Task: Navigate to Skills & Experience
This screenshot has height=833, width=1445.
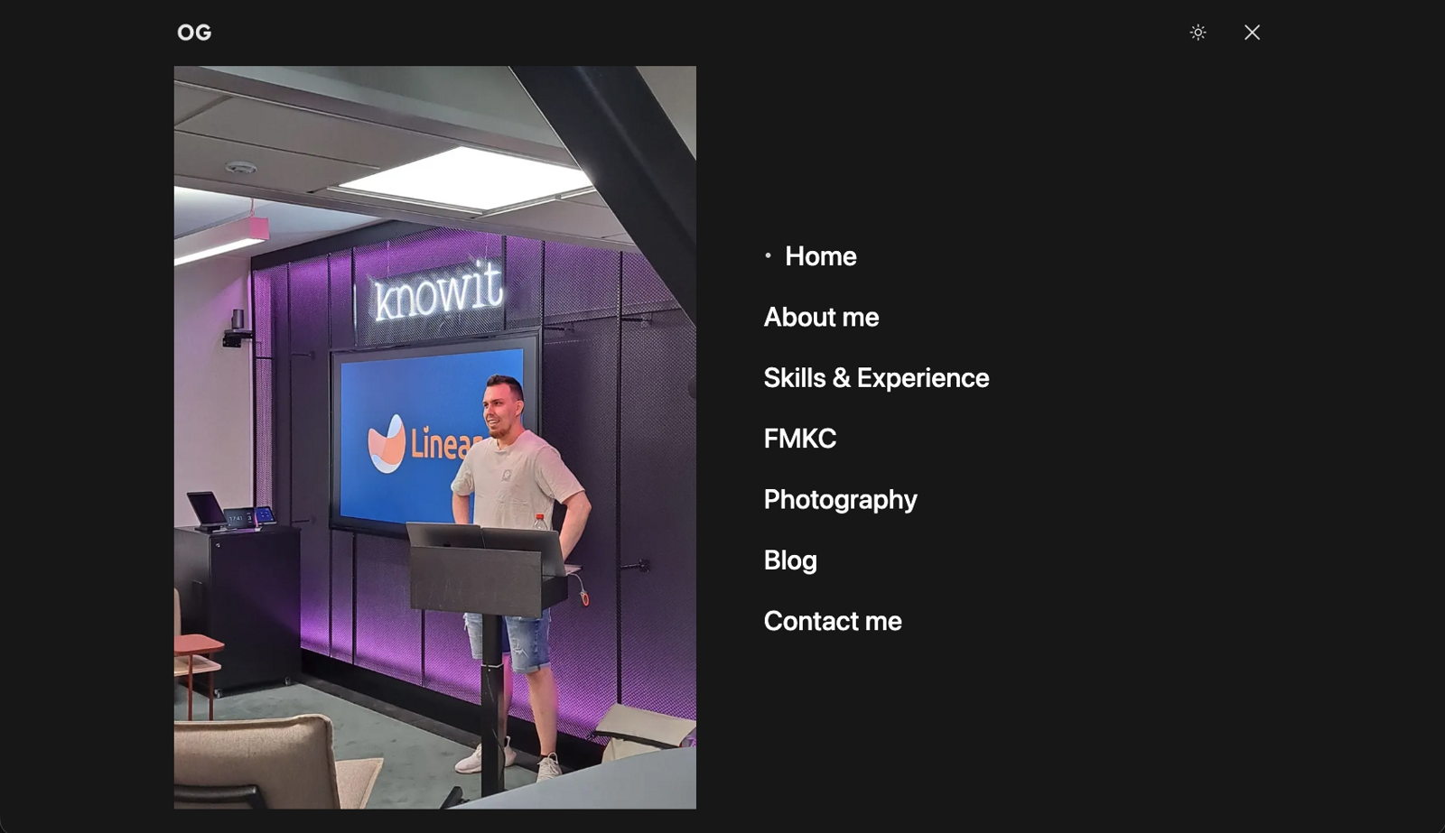Action: point(876,377)
